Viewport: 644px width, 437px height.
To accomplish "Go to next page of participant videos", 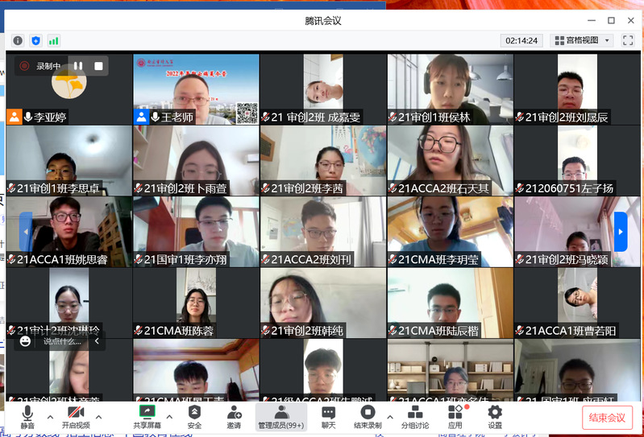I will point(620,232).
